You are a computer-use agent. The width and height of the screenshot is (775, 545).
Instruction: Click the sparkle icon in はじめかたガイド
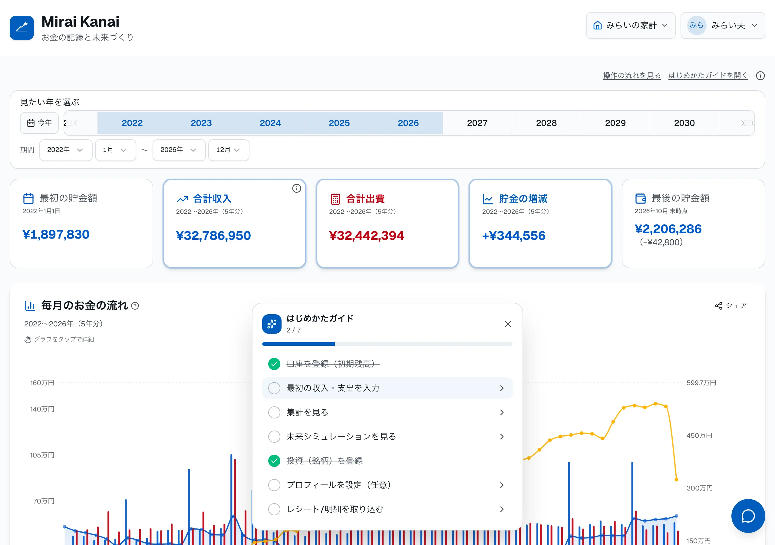click(x=272, y=324)
